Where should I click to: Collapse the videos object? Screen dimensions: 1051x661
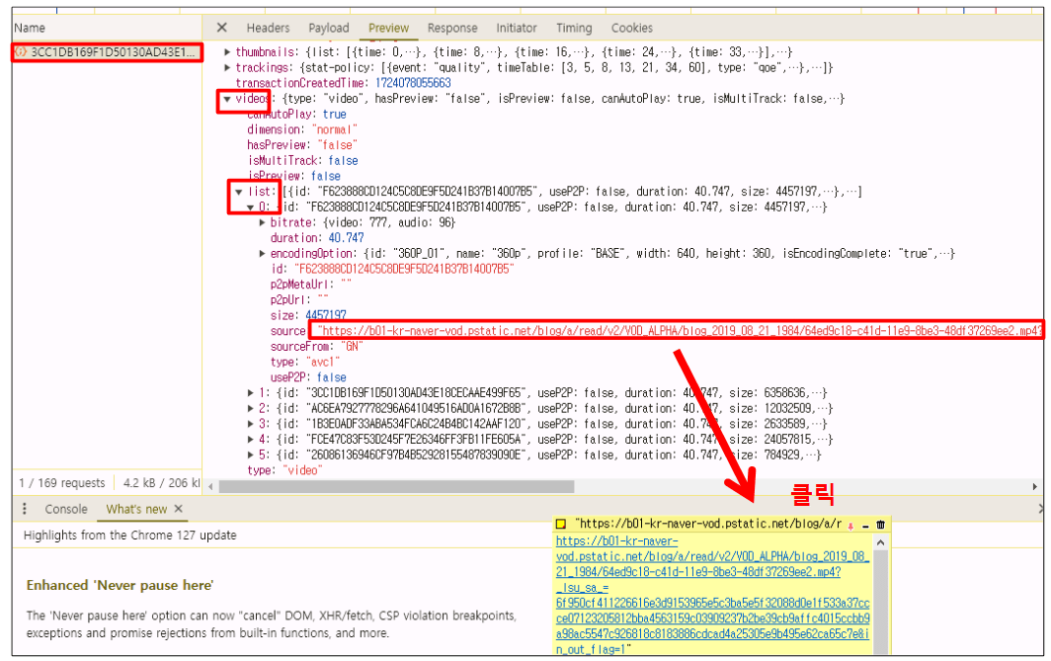click(x=227, y=99)
